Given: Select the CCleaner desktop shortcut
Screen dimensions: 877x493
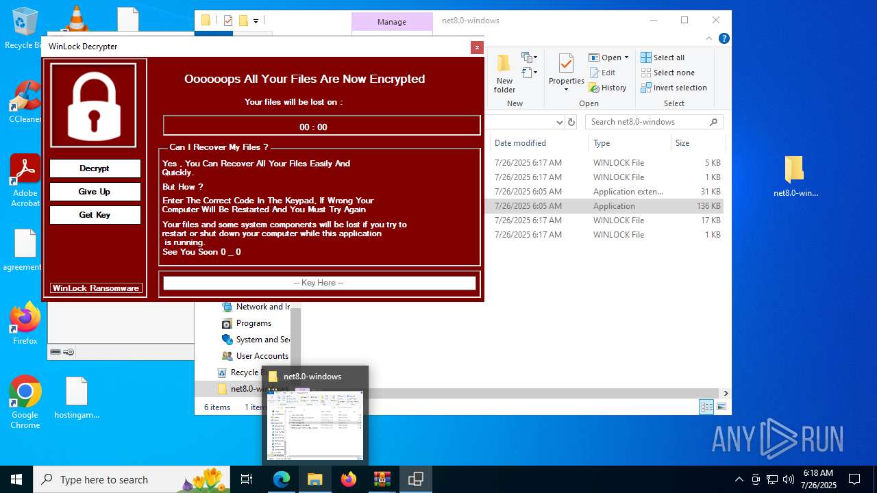Looking at the screenshot, I should 25,102.
